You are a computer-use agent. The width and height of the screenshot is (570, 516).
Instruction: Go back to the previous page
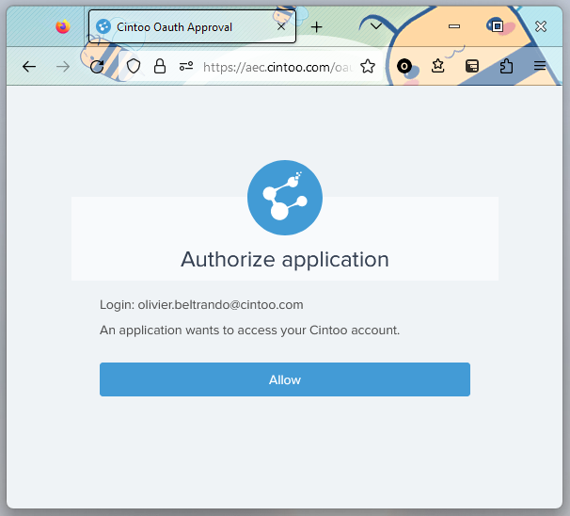[29, 66]
